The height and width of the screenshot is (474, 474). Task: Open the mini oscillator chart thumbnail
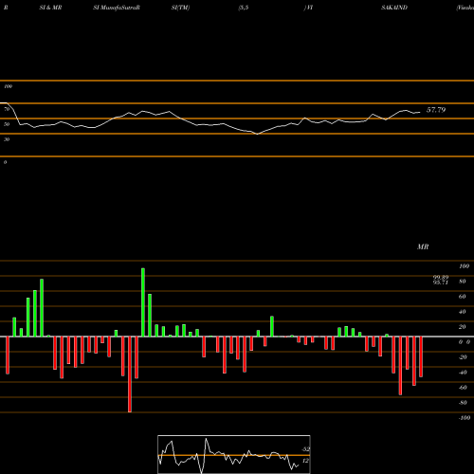(234, 454)
